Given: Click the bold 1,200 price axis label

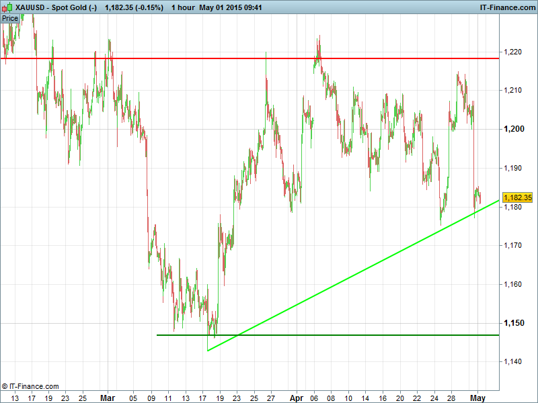Looking at the screenshot, I should coord(514,129).
